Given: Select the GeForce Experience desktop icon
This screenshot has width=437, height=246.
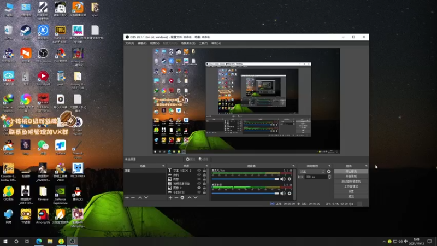Looking at the screenshot, I should pyautogui.click(x=60, y=196).
